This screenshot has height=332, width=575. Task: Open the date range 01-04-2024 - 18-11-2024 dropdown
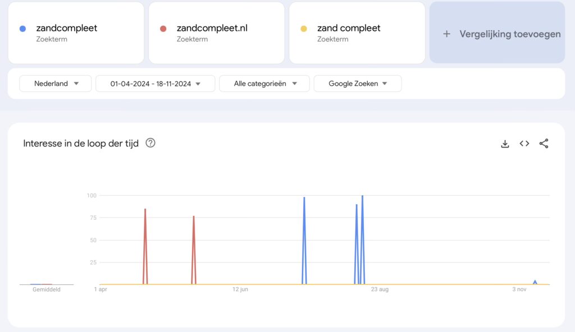tap(155, 84)
